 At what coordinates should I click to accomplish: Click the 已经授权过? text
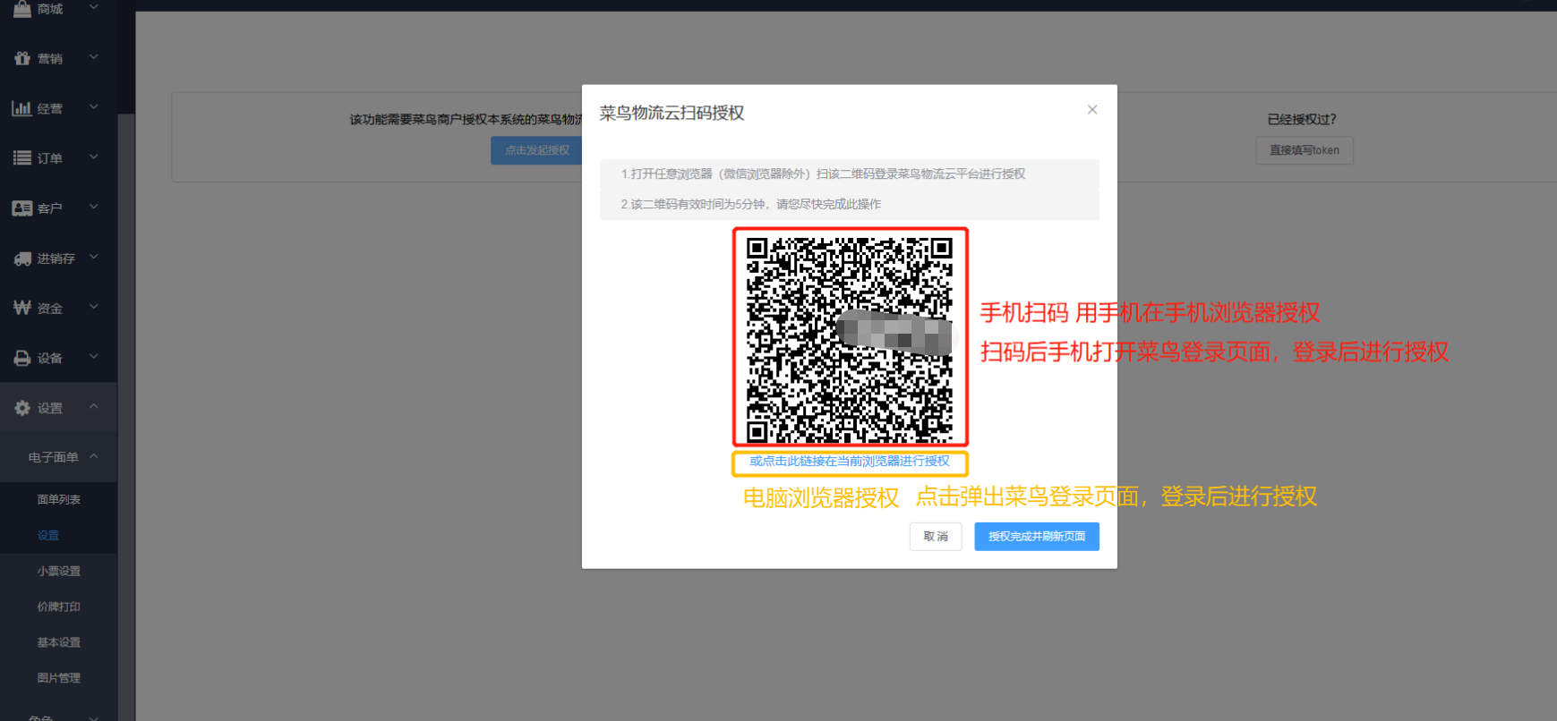1302,119
